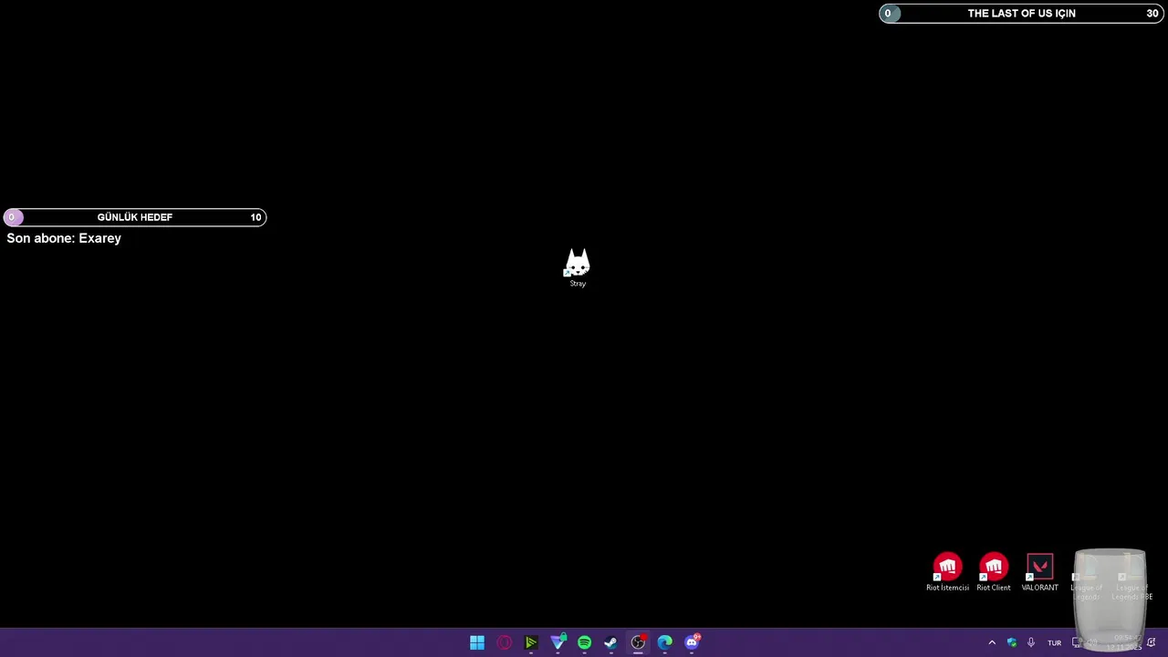Open Opera GX from the taskbar
The image size is (1168, 657).
coord(504,642)
